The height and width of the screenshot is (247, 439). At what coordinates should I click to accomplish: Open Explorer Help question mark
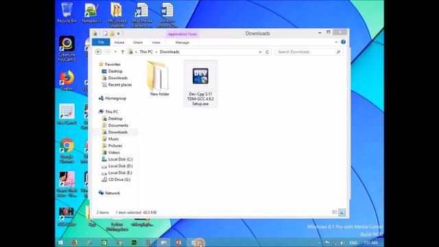(x=343, y=42)
